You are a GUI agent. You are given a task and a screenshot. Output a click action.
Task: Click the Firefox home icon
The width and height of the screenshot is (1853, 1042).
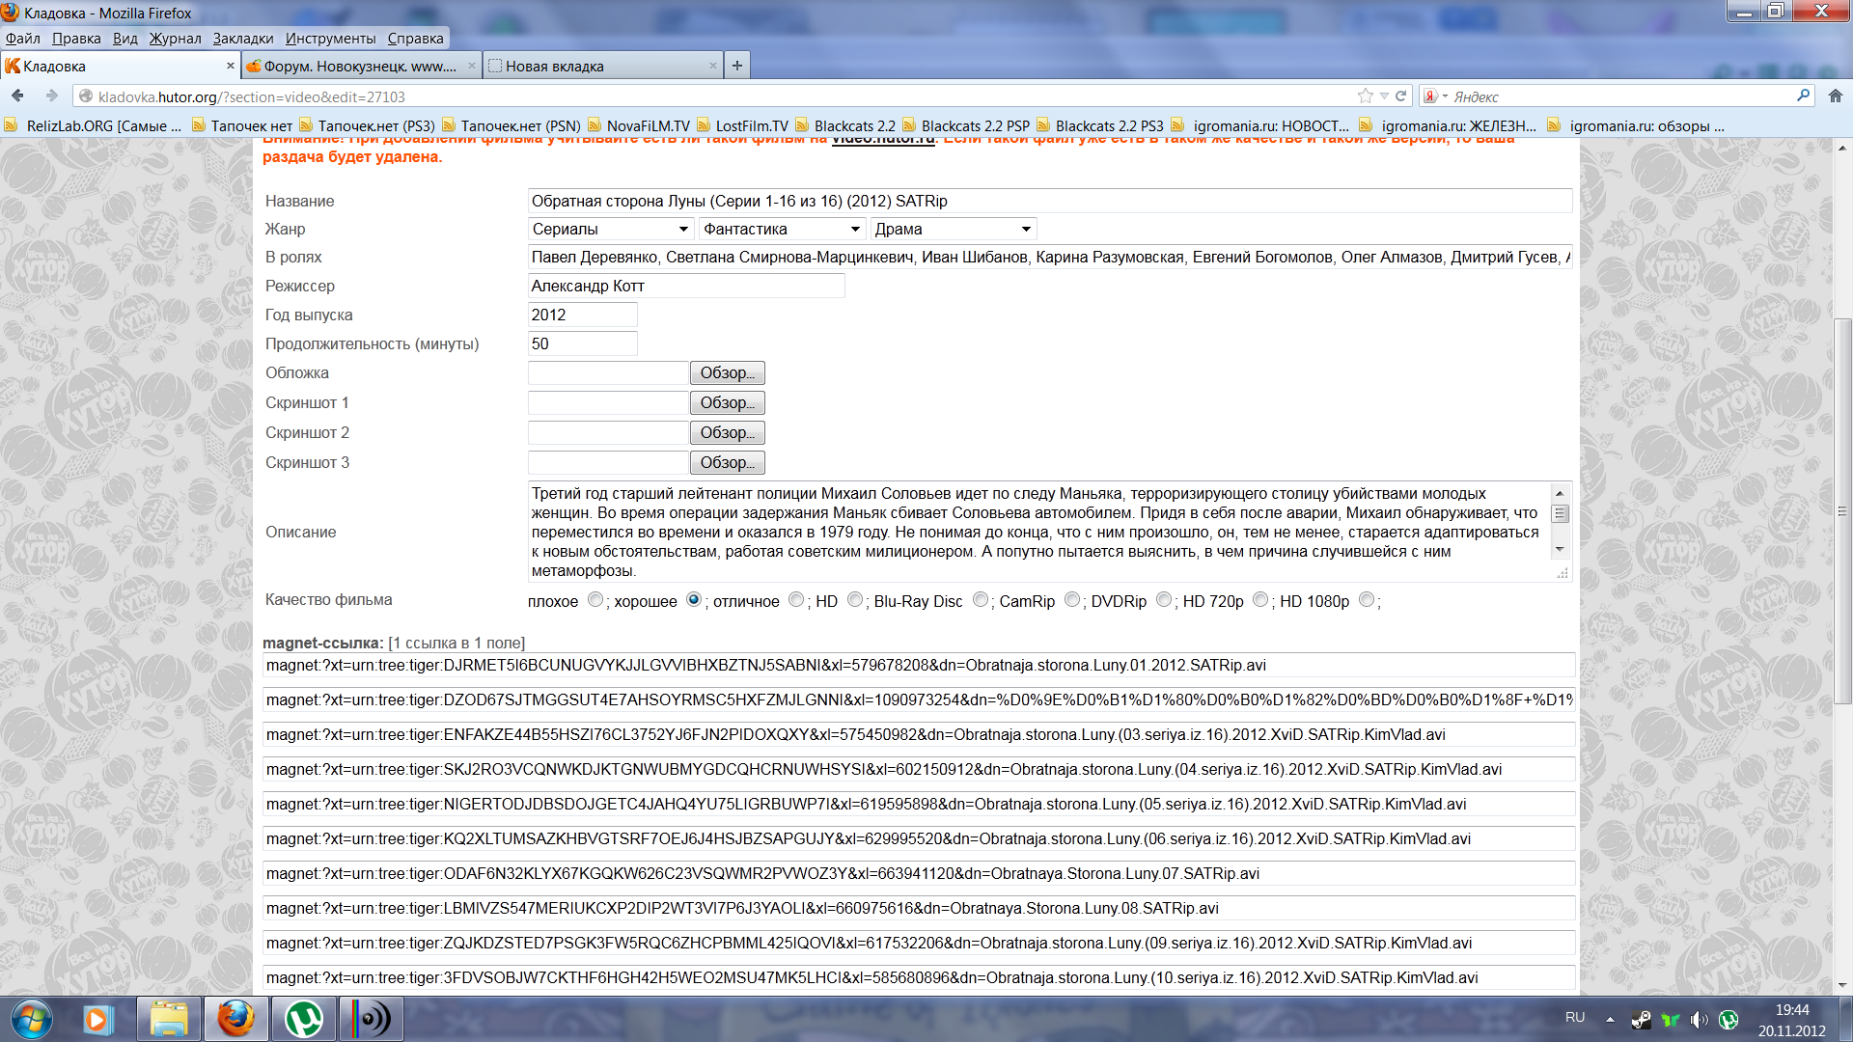click(x=1835, y=96)
